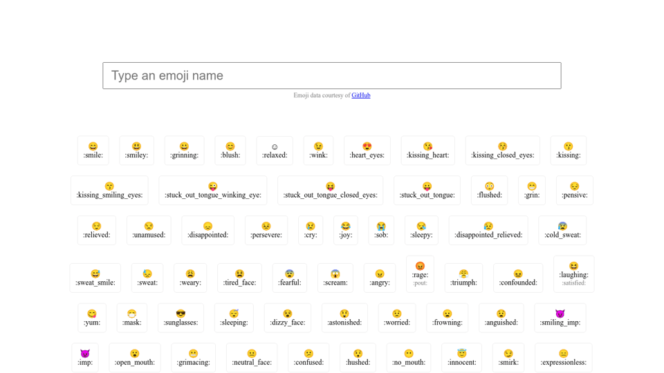Click the :rage: emoji tile
Screen dimensions: 664x373
[420, 274]
